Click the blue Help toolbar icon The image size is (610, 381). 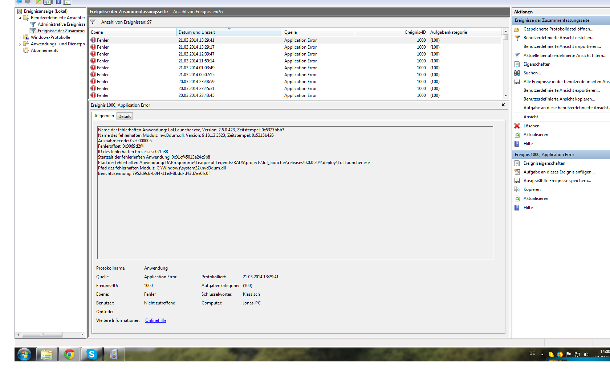58,2
